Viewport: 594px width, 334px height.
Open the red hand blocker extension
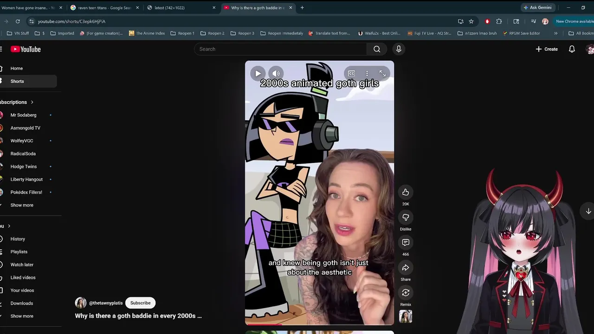tap(487, 21)
